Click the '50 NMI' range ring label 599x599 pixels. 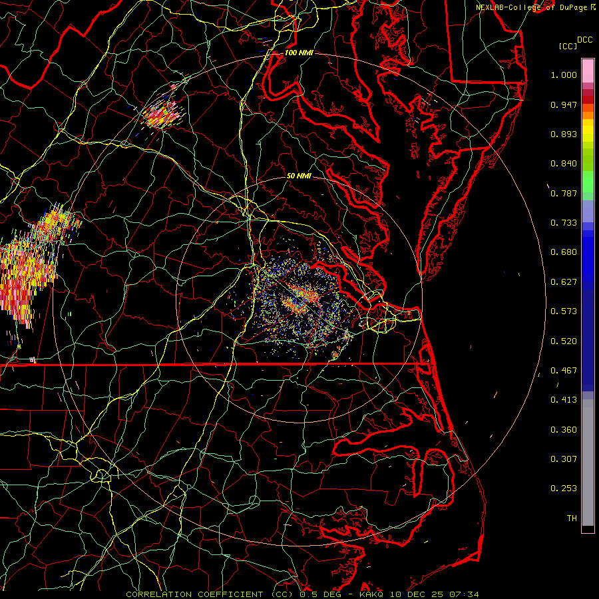[299, 176]
